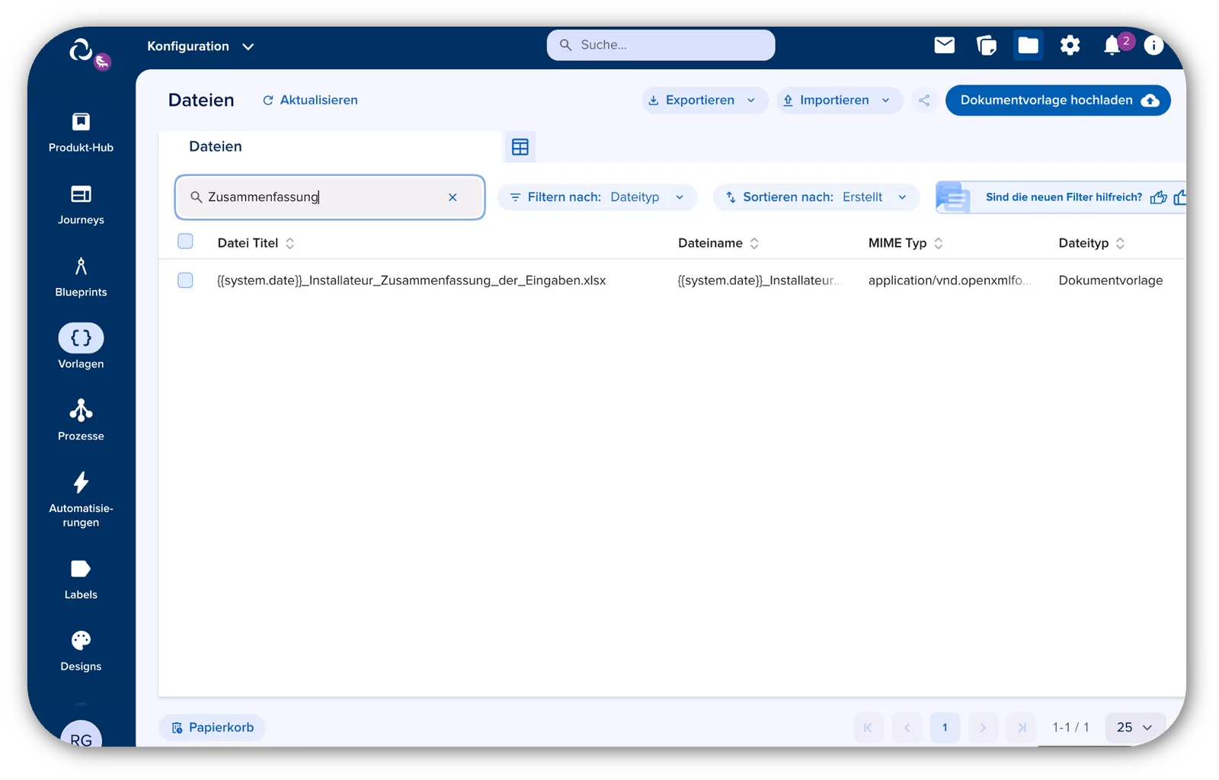Screen dimensions: 1219x780
Task: Open the messages envelope icon
Action: [x=945, y=46]
